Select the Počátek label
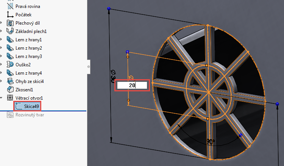The height and width of the screenshot is (166, 284). tap(23, 15)
